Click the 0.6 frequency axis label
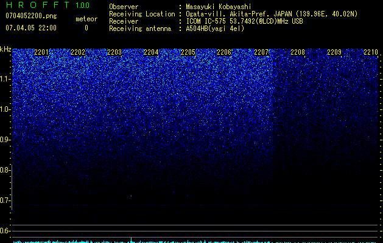This screenshot has width=383, height=243. 5,231
